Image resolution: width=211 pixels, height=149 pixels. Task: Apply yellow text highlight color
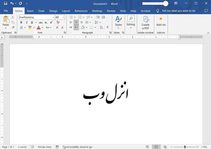click(x=30, y=27)
